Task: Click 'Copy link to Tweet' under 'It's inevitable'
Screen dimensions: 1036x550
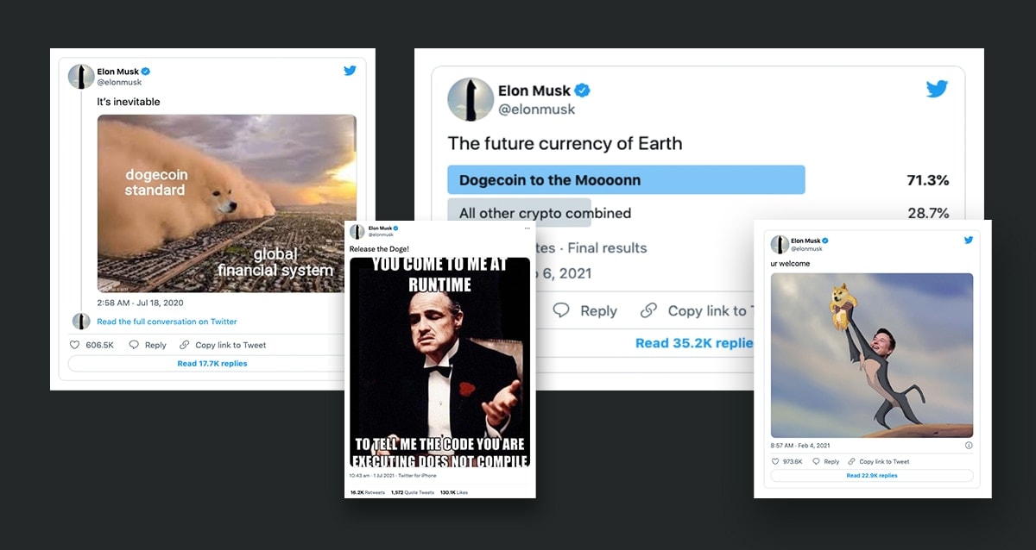Action: click(x=230, y=345)
